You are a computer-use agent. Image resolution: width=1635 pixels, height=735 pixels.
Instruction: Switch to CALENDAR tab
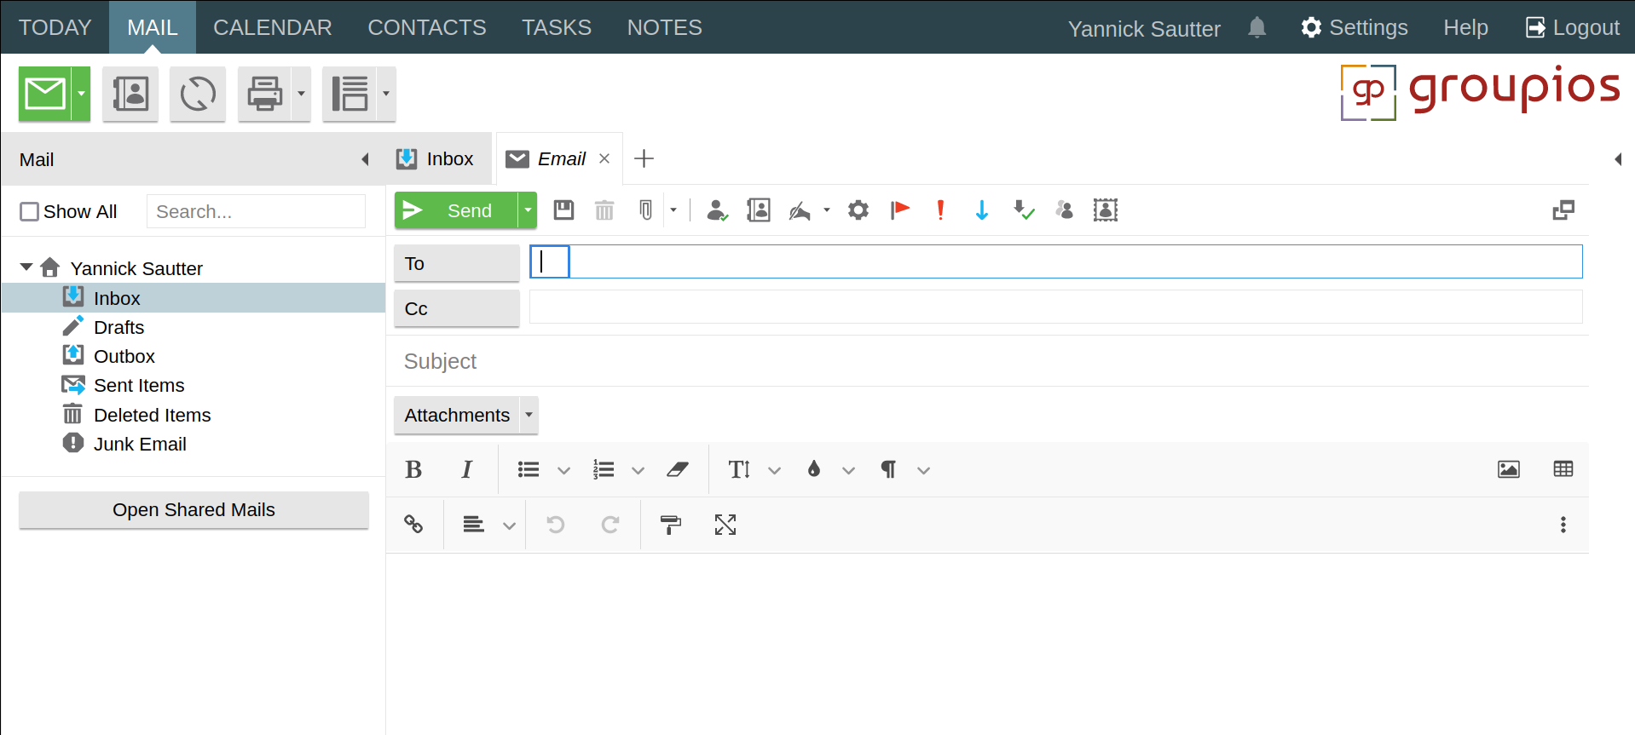pyautogui.click(x=273, y=27)
